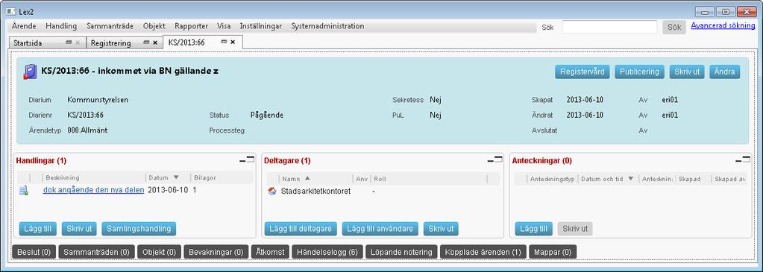The image size is (763, 272).
Task: Open the Handling menu
Action: coord(61,26)
